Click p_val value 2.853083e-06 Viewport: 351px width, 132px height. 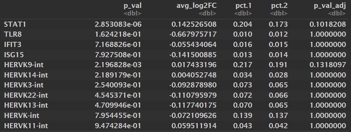[x=118, y=24]
